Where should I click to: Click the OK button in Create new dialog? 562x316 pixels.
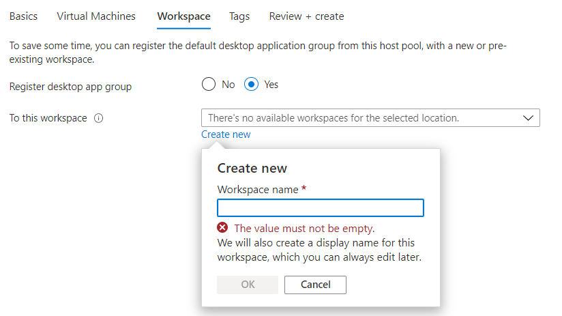pyautogui.click(x=248, y=285)
